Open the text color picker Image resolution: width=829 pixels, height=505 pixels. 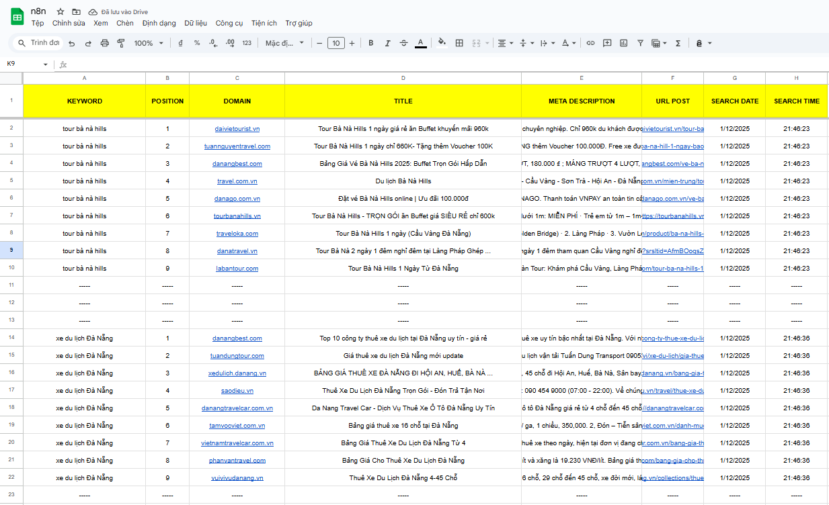[x=420, y=43]
